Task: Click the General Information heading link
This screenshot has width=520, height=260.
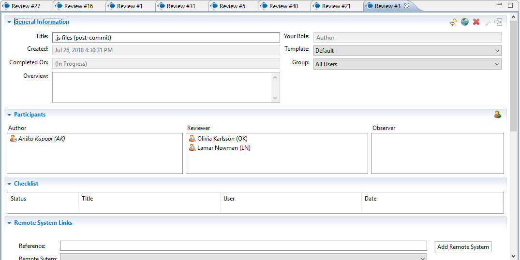Action: [x=42, y=22]
